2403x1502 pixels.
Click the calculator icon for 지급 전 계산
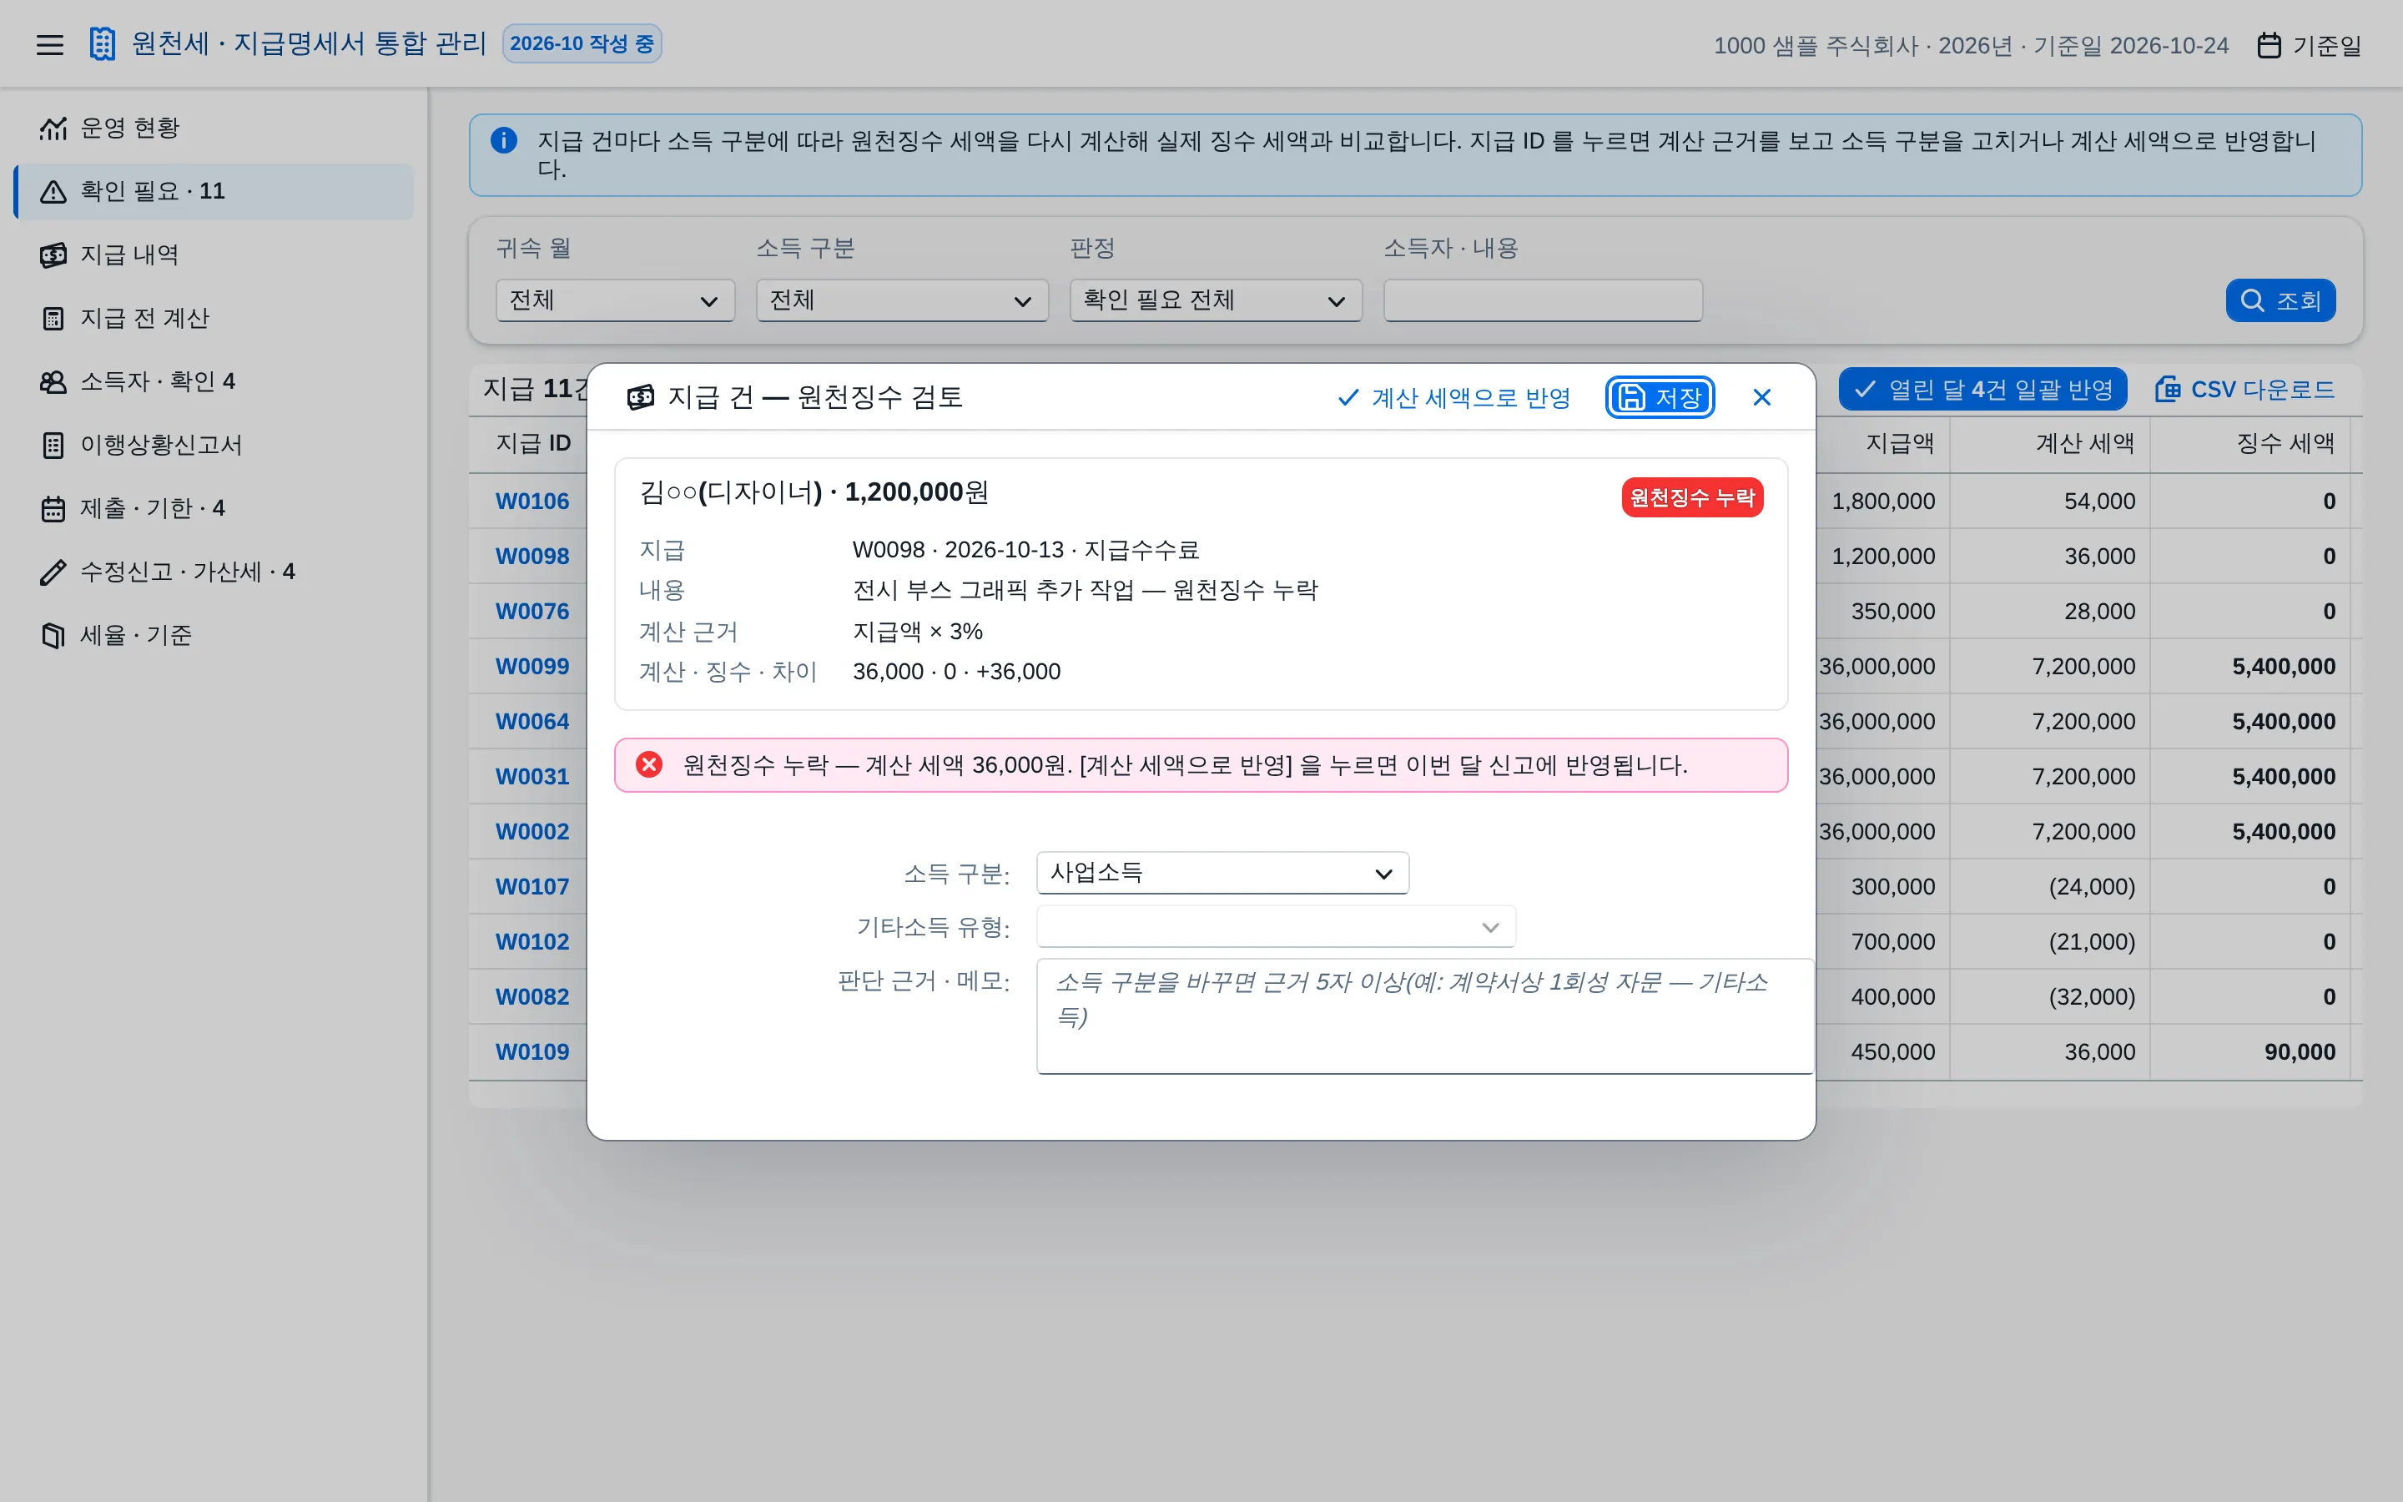pos(53,319)
